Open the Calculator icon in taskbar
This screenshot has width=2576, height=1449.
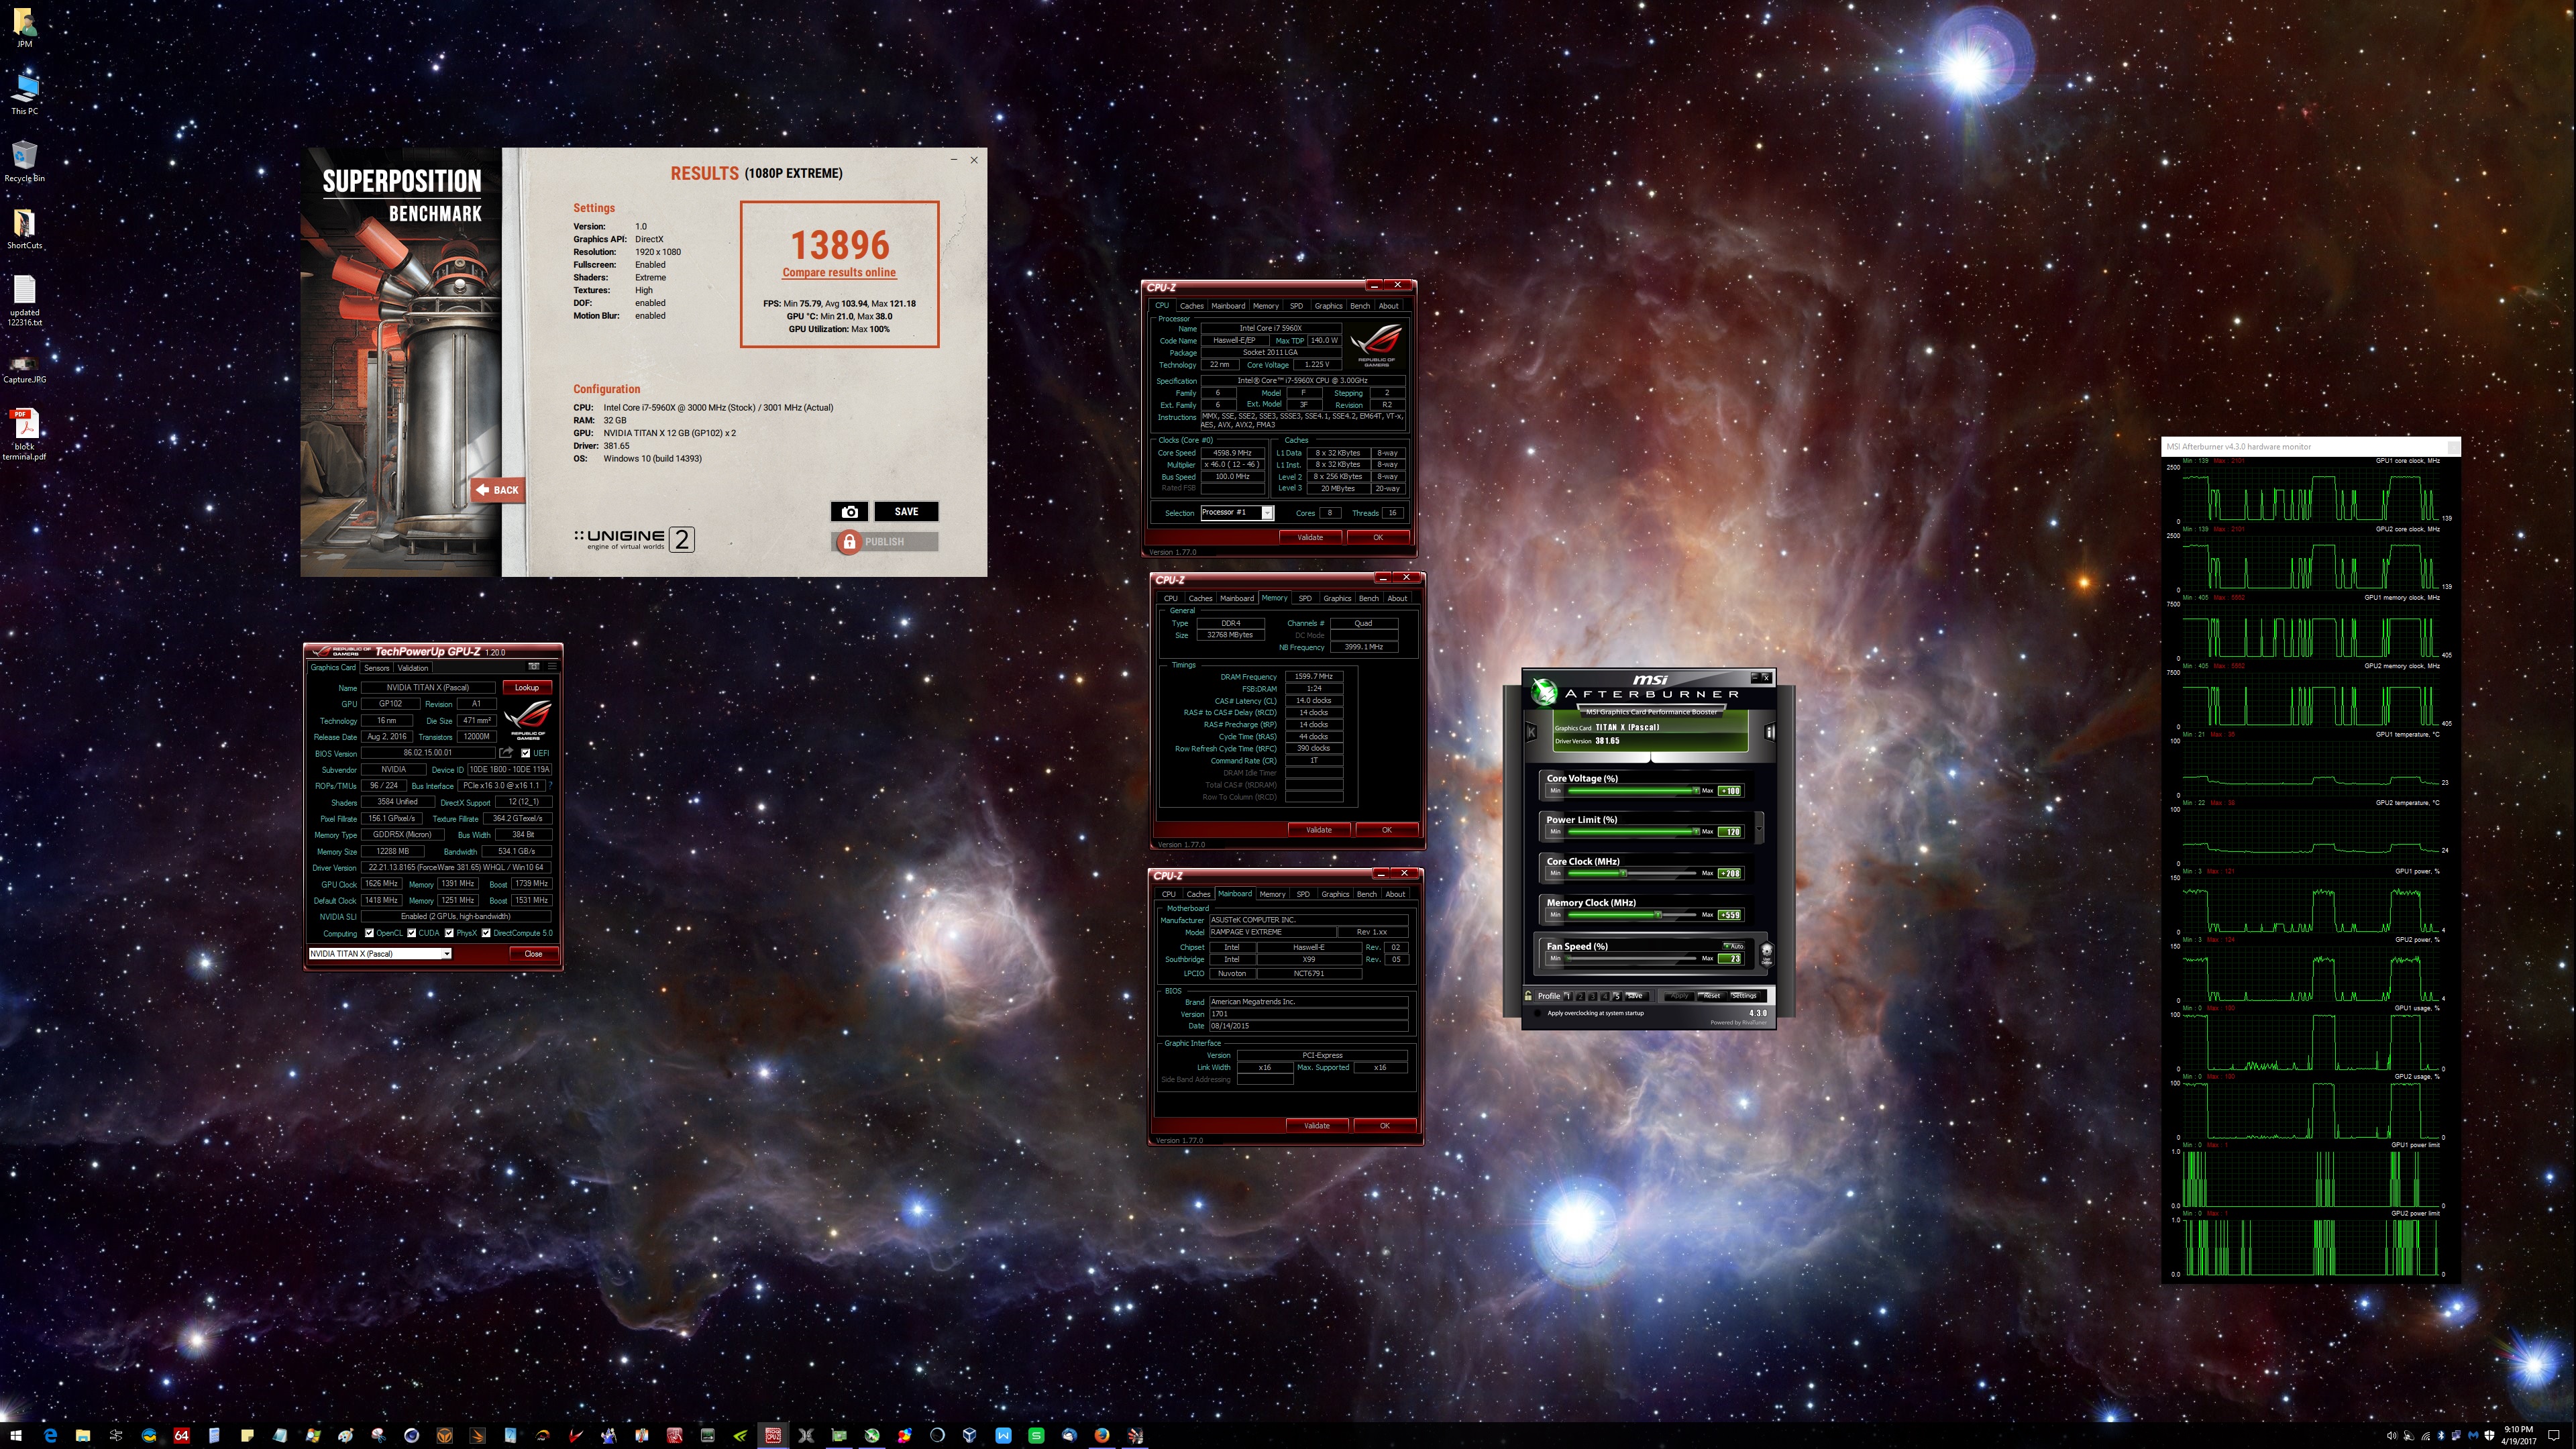pyautogui.click(x=214, y=1436)
